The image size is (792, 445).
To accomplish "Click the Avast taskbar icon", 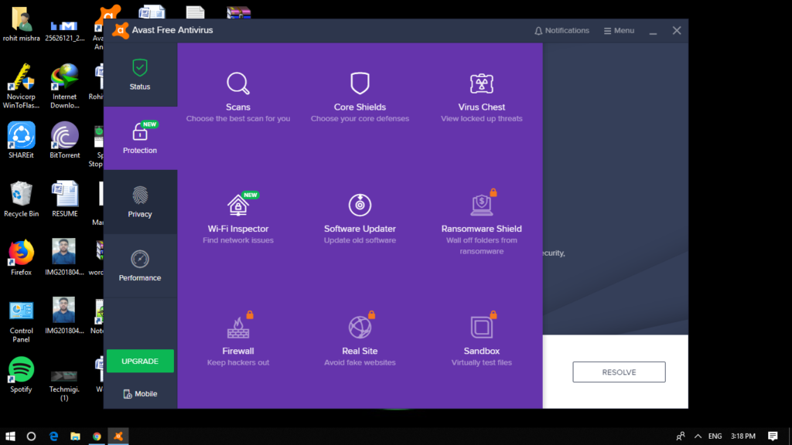I will tap(118, 437).
